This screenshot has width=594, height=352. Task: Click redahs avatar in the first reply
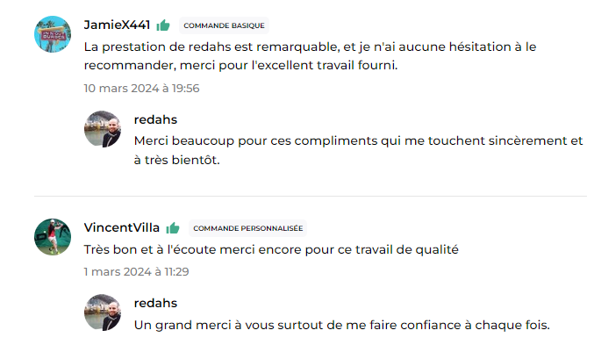pos(103,129)
